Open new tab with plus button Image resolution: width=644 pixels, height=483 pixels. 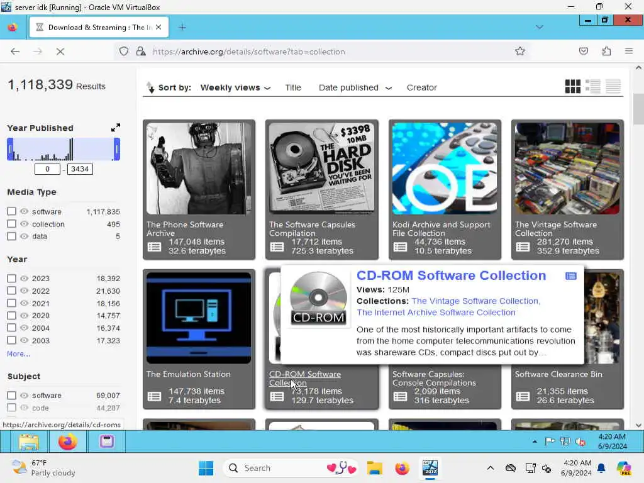(x=182, y=28)
